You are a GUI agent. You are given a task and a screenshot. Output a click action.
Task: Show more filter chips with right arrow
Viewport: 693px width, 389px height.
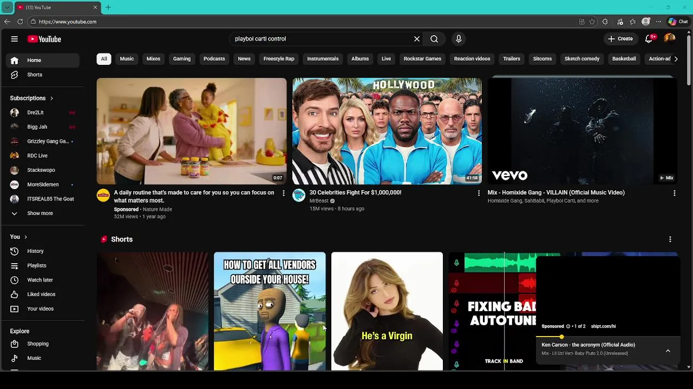pos(676,59)
